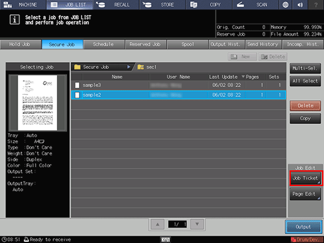Click the Secure Job root folder breadcrumb

(x=102, y=67)
